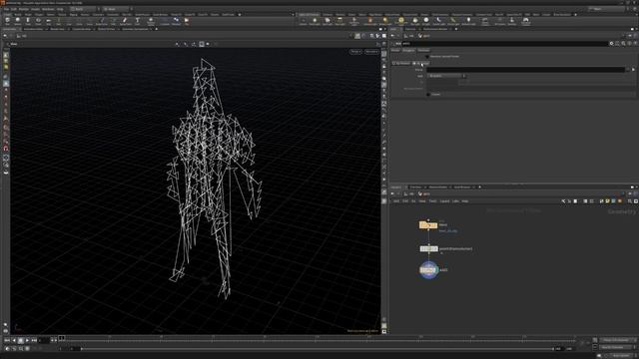This screenshot has height=359, width=639.
Task: Add the Gamepad Camera from the shelf
Action: pos(526,21)
